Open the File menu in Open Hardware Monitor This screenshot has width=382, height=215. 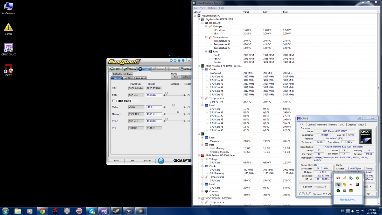click(196, 8)
